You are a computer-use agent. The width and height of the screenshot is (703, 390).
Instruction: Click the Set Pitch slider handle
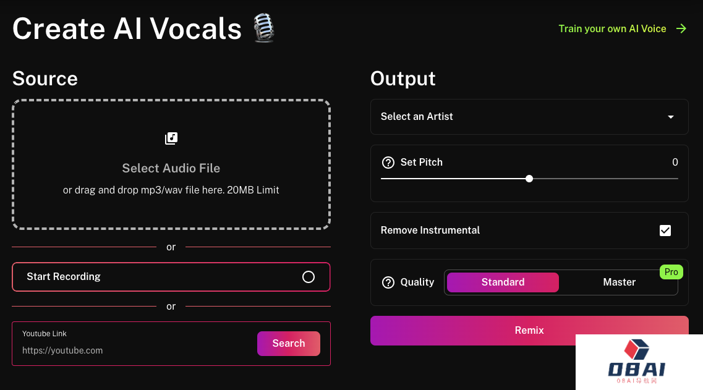coord(529,179)
